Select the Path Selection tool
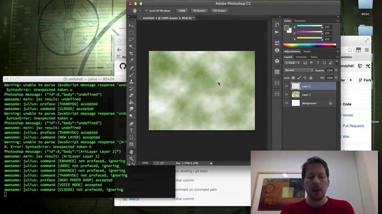 [131, 137]
